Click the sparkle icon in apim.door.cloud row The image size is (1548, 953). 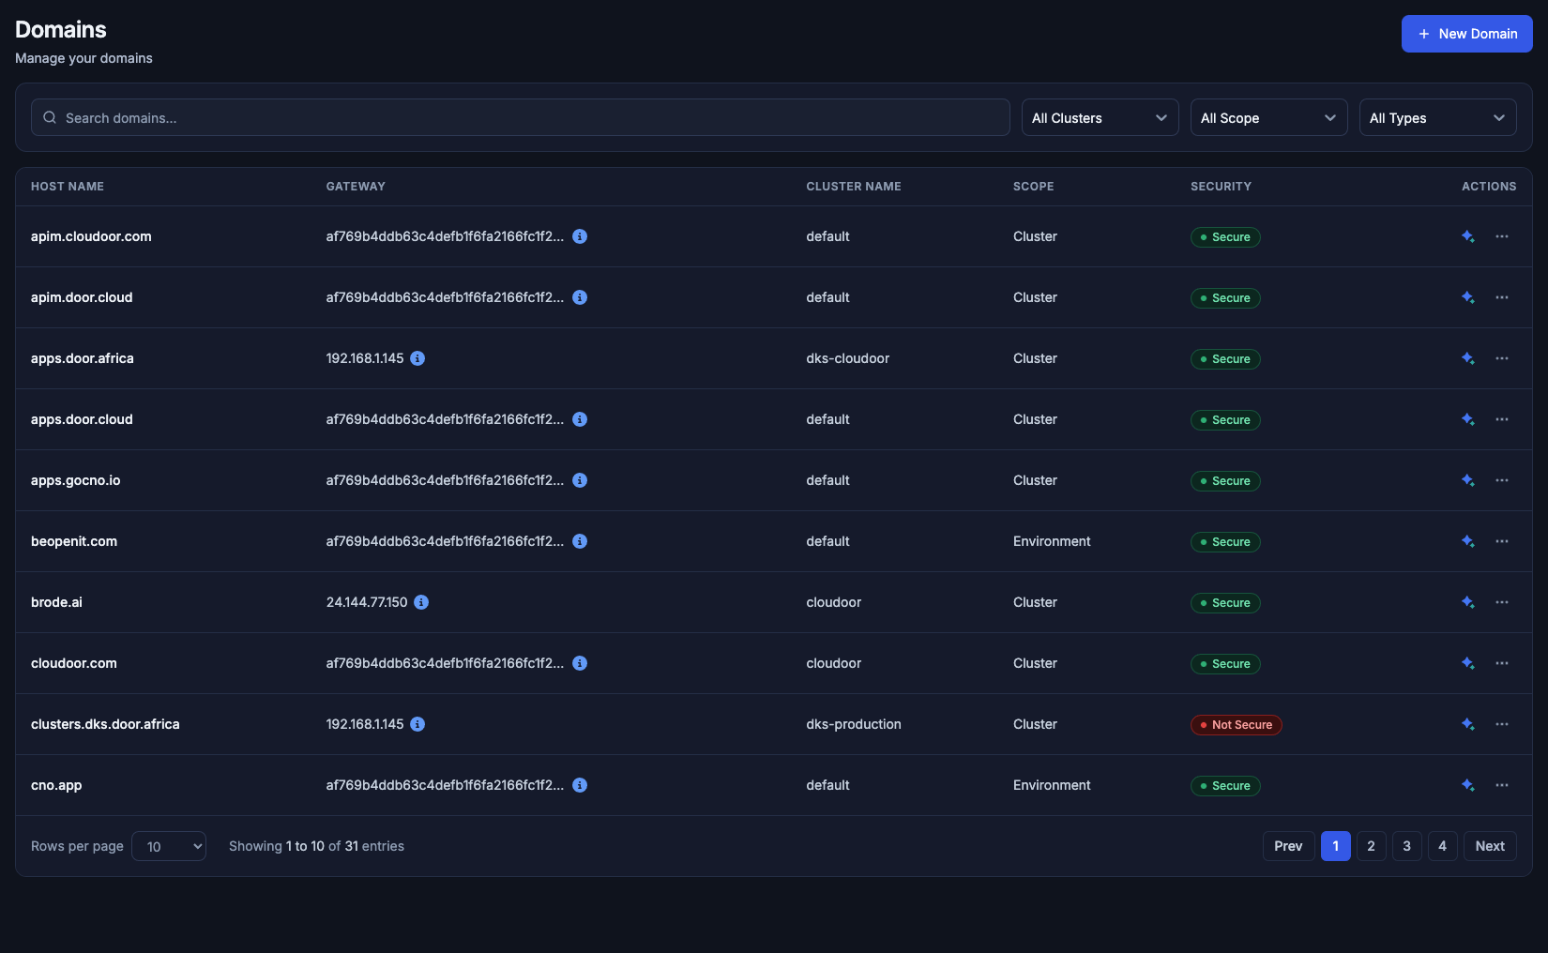[x=1468, y=297]
